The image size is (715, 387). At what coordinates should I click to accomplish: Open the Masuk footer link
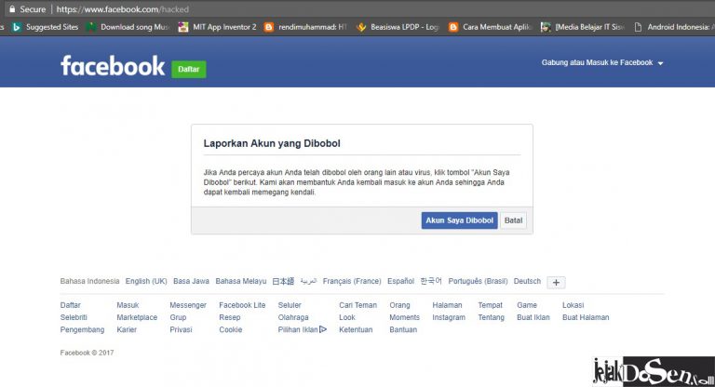click(128, 305)
